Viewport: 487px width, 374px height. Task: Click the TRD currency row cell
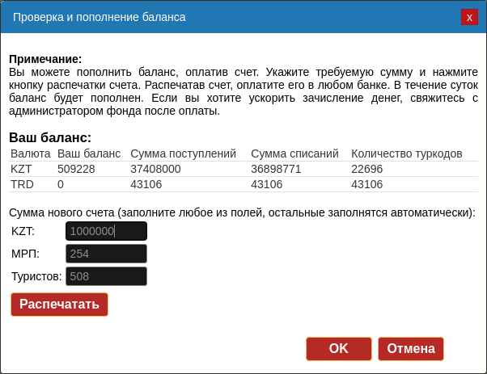click(x=22, y=184)
